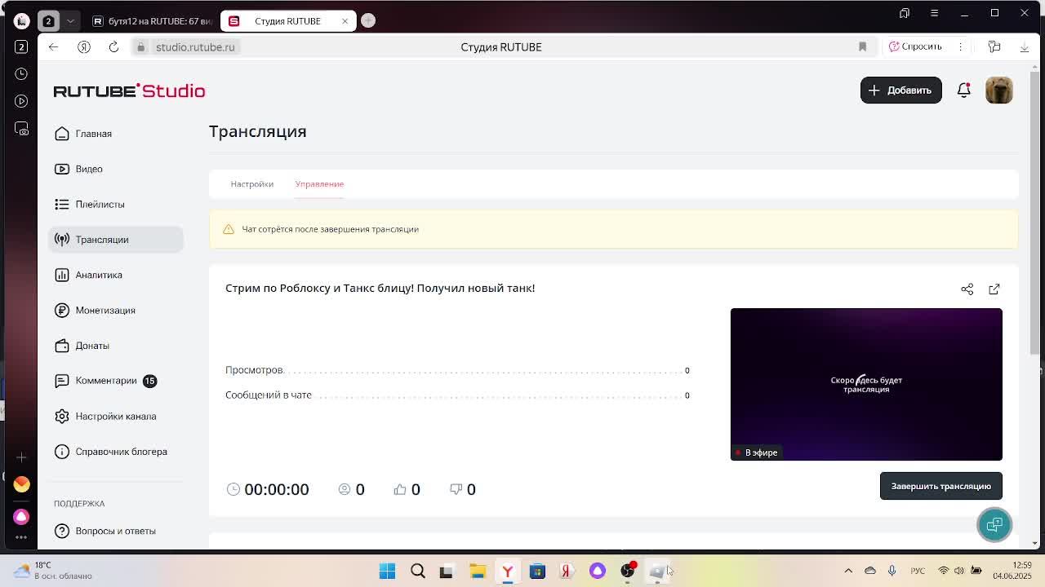
Task: Click stream title text
Action: (x=380, y=288)
